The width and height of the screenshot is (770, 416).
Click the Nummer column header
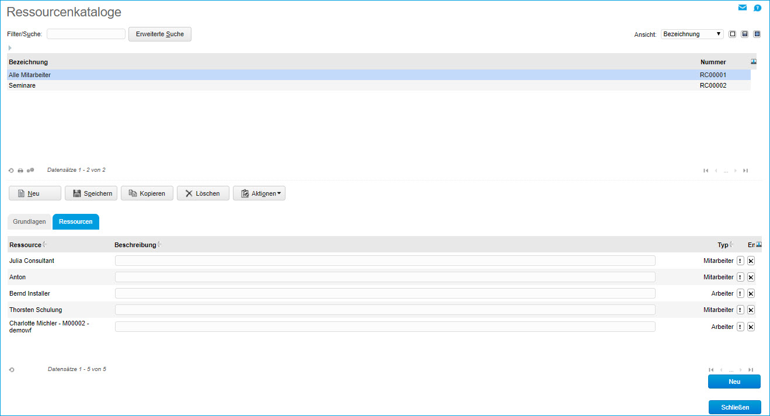(713, 62)
